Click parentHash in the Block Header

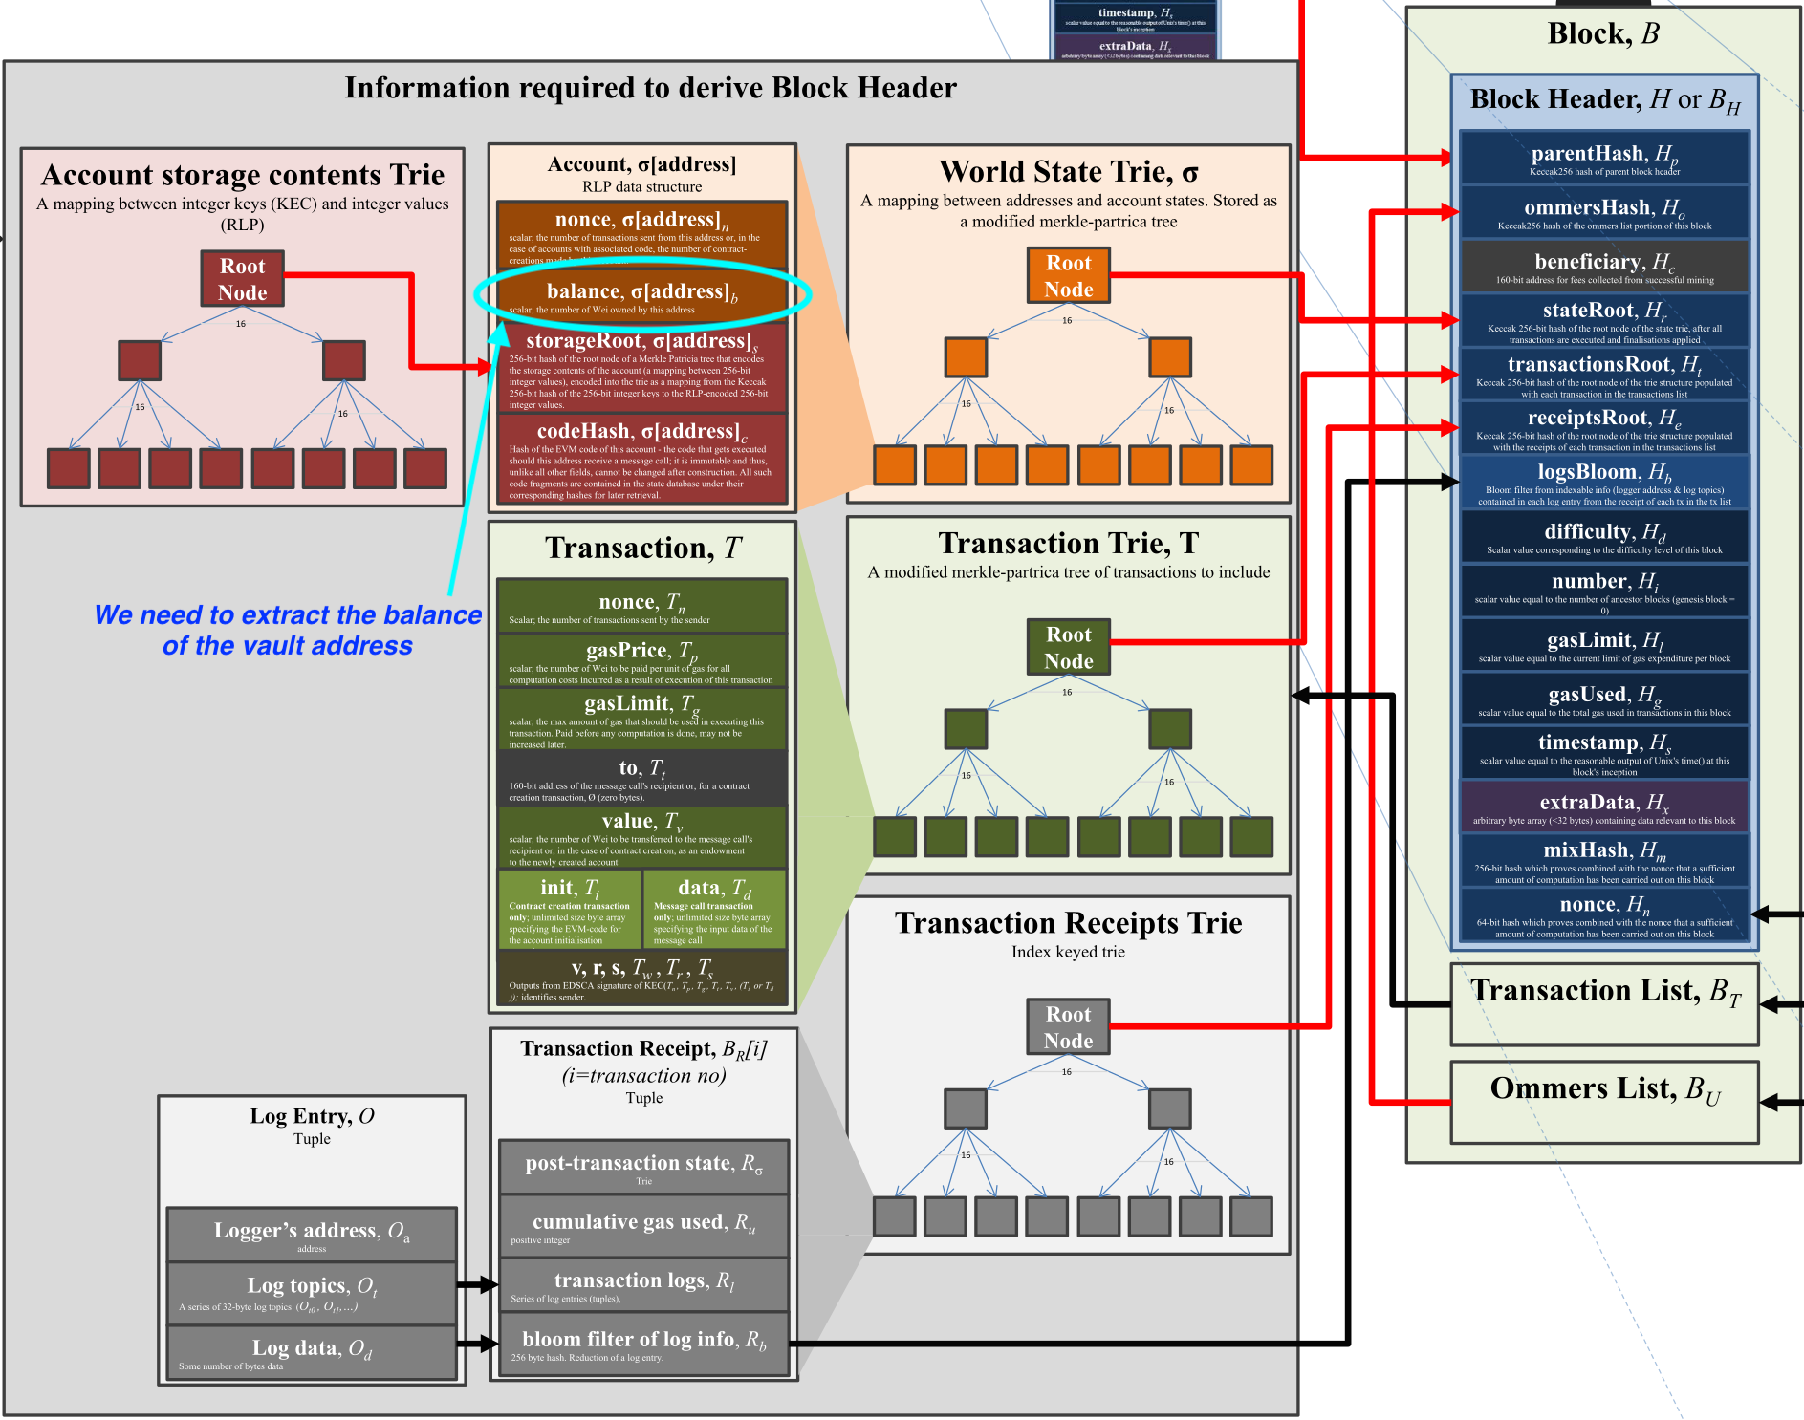(1604, 159)
